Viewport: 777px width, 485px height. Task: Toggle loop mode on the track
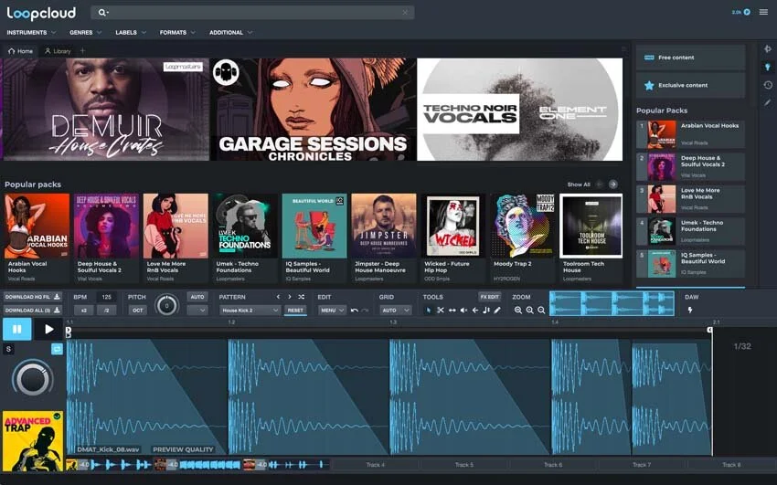(57, 350)
